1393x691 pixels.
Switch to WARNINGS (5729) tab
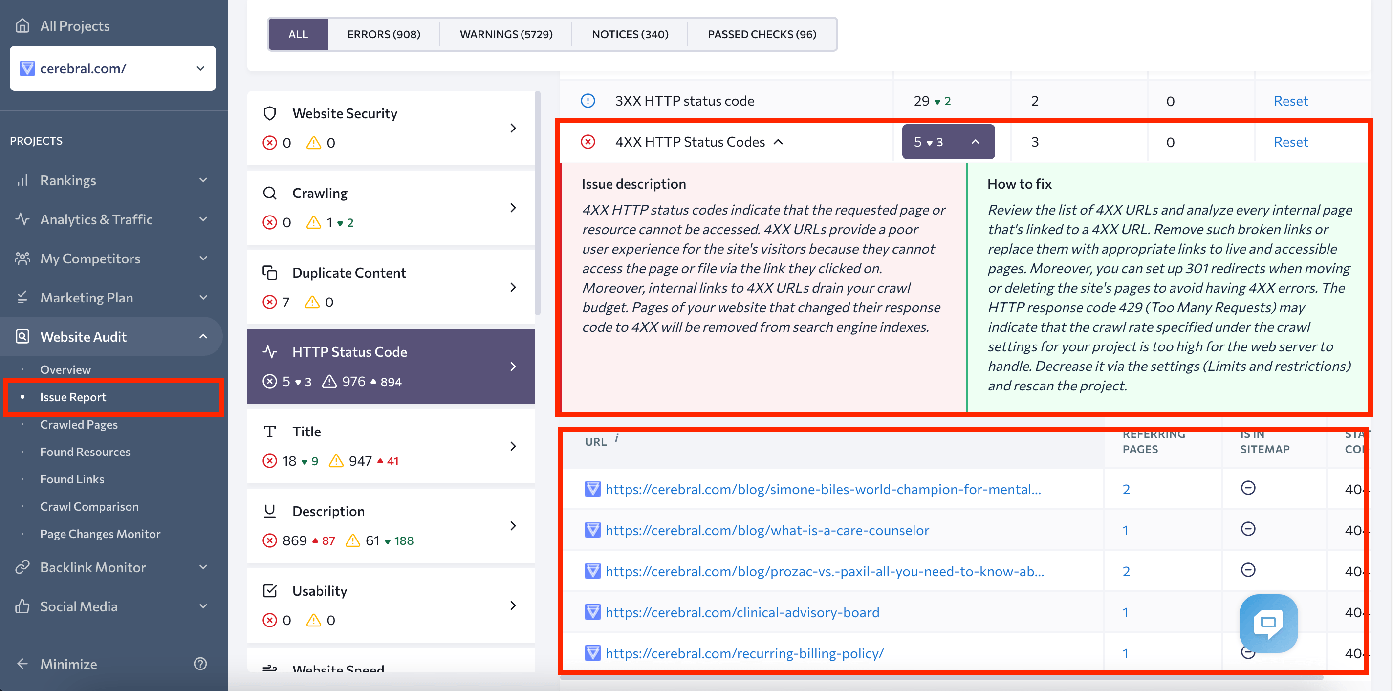(x=506, y=34)
